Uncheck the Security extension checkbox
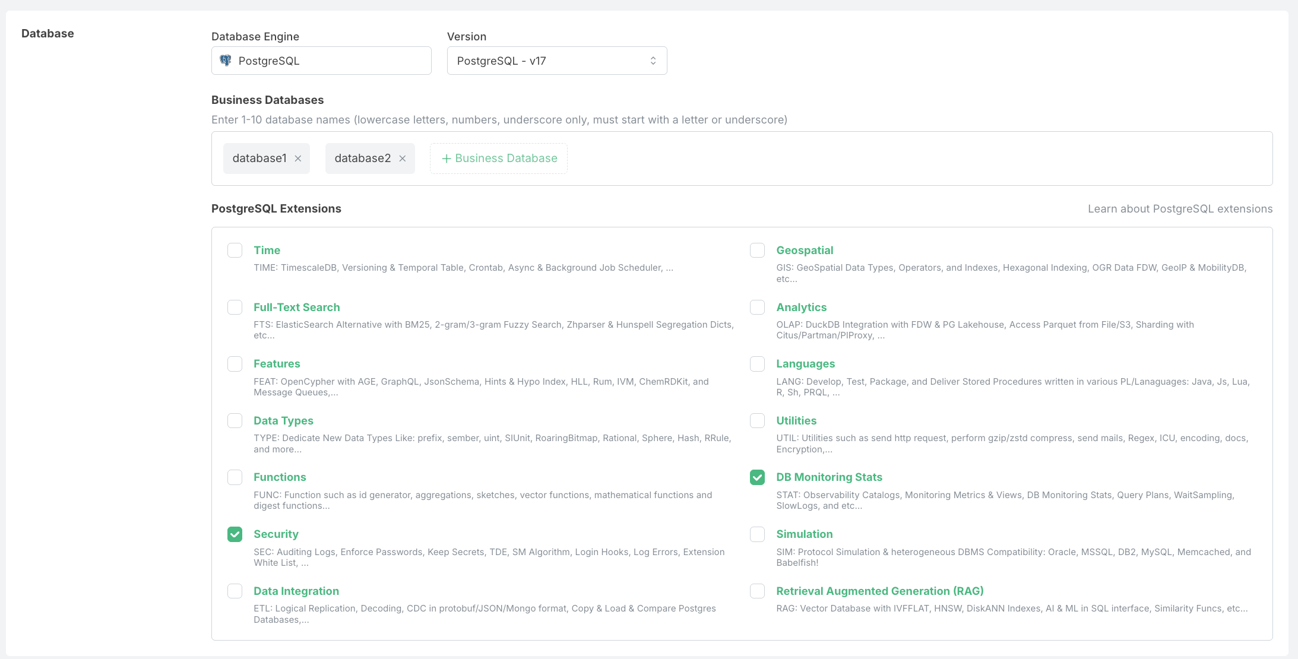1298x659 pixels. click(x=235, y=534)
